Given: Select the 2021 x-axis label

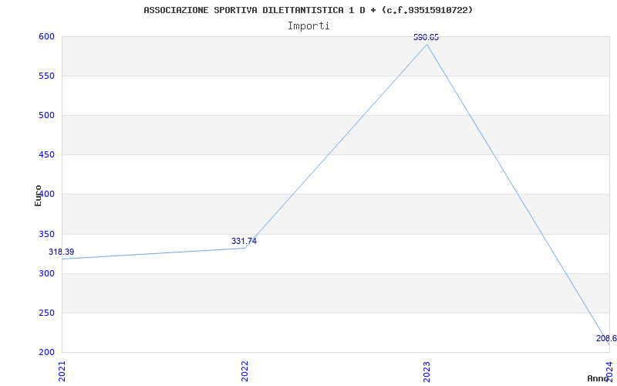Looking at the screenshot, I should tap(62, 371).
